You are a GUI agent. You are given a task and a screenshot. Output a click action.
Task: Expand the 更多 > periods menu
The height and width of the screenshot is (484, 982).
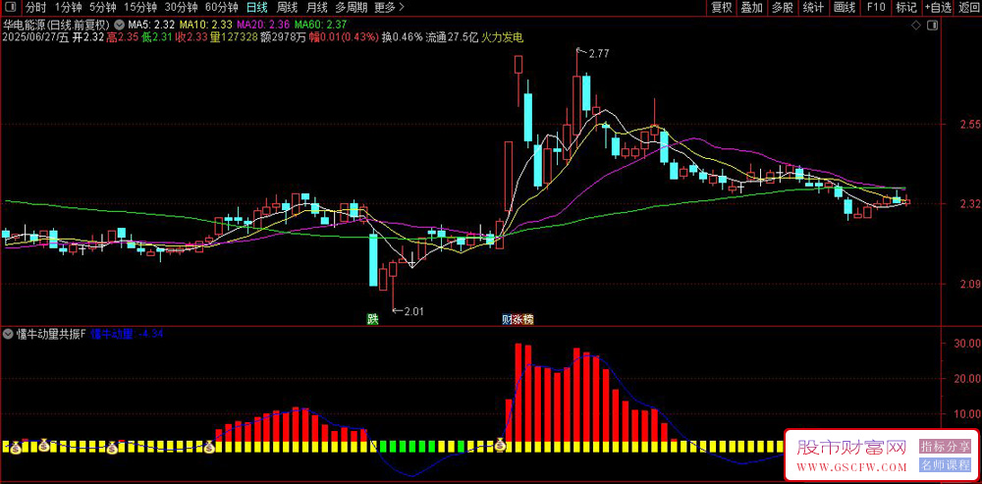389,8
